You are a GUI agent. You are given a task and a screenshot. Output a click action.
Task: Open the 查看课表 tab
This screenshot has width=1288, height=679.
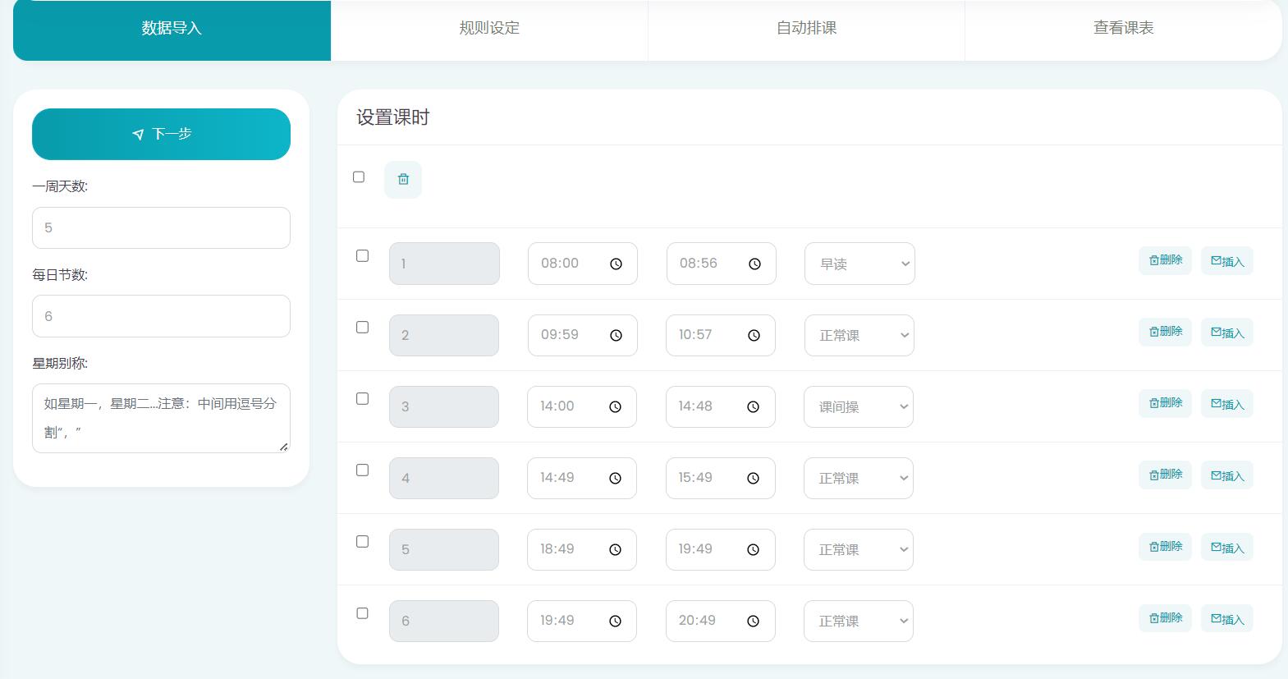pyautogui.click(x=1123, y=29)
